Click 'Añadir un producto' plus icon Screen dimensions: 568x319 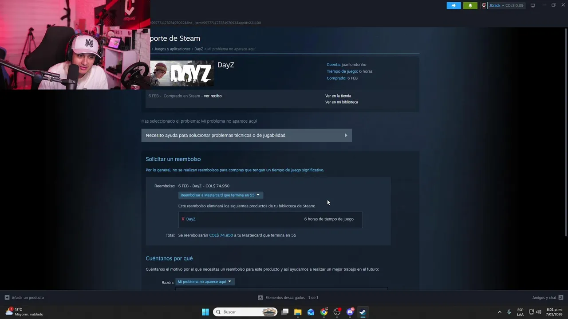pyautogui.click(x=7, y=297)
